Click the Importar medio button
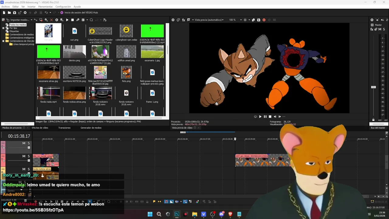 click(x=18, y=20)
